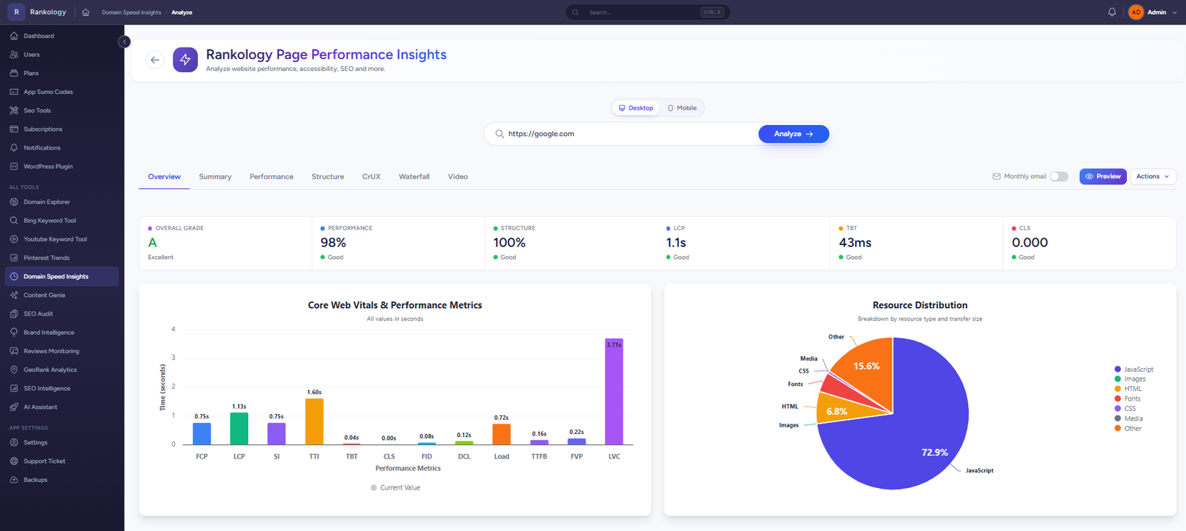Viewport: 1186px width, 531px height.
Task: Click the SEO Intelligence icon
Action: click(x=14, y=388)
